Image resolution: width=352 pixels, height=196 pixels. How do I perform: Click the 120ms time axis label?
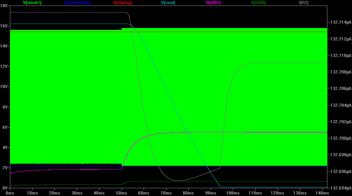pyautogui.click(x=277, y=193)
